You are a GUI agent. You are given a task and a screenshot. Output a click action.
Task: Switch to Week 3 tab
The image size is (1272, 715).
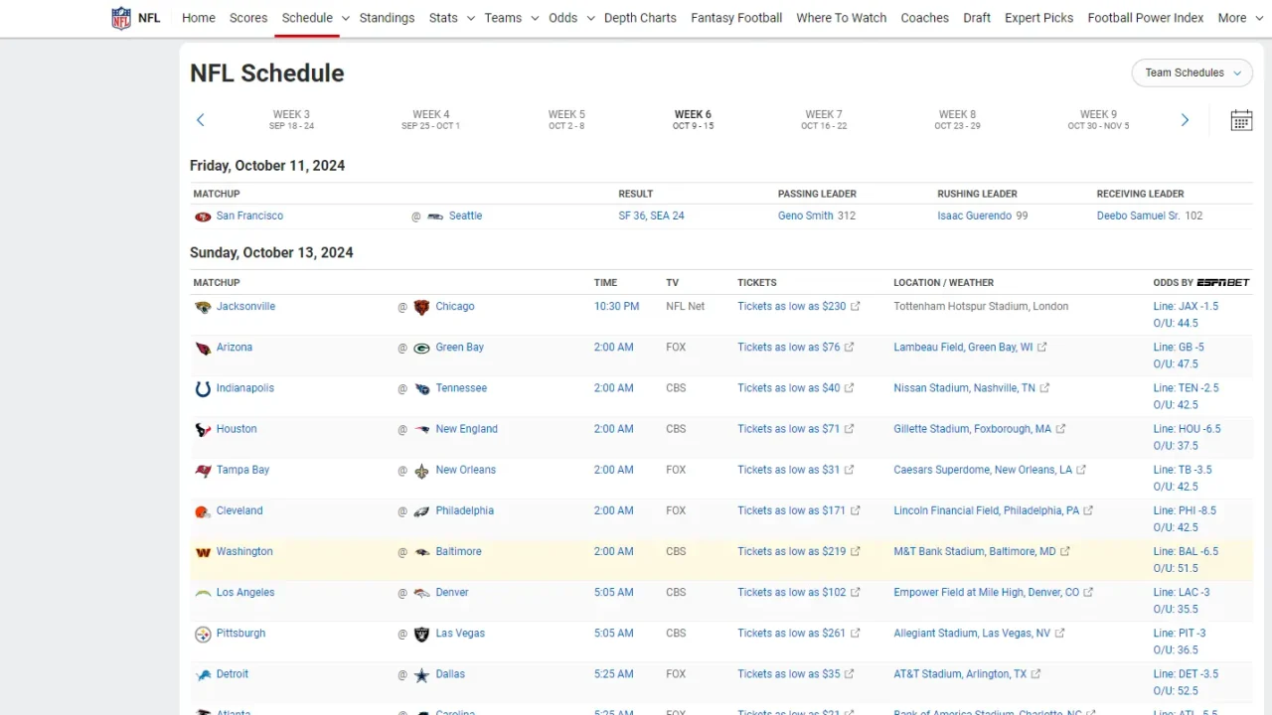tap(291, 120)
